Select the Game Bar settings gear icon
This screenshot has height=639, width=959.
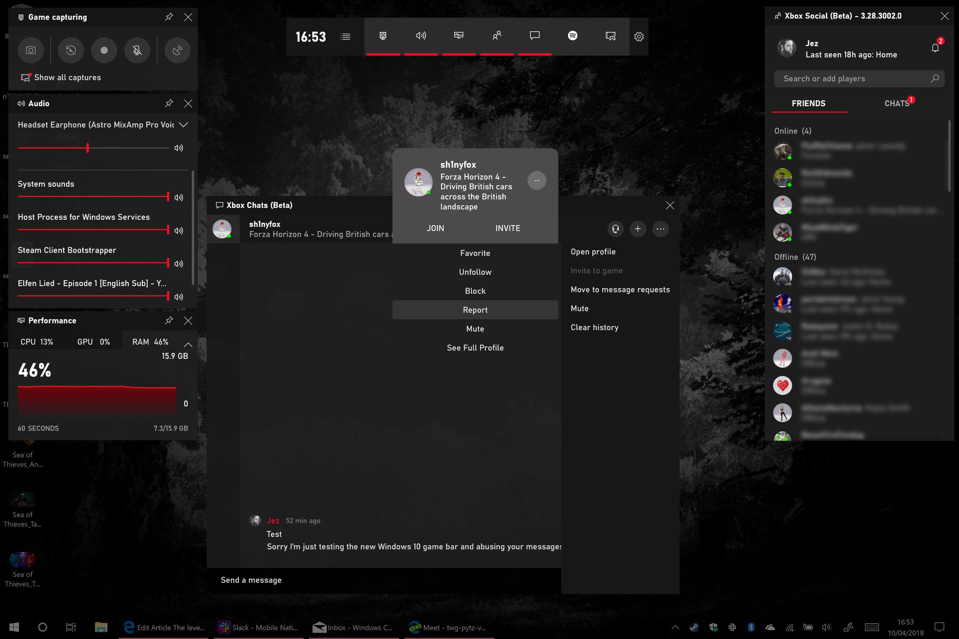tap(638, 36)
